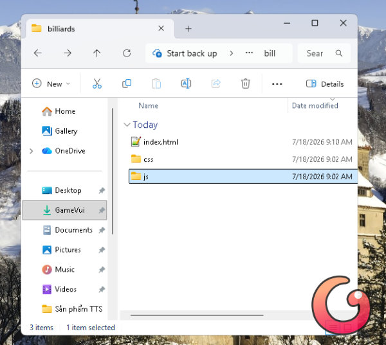Screen dimensions: 386x345
Task: Click the Delete trash icon
Action: (x=246, y=84)
